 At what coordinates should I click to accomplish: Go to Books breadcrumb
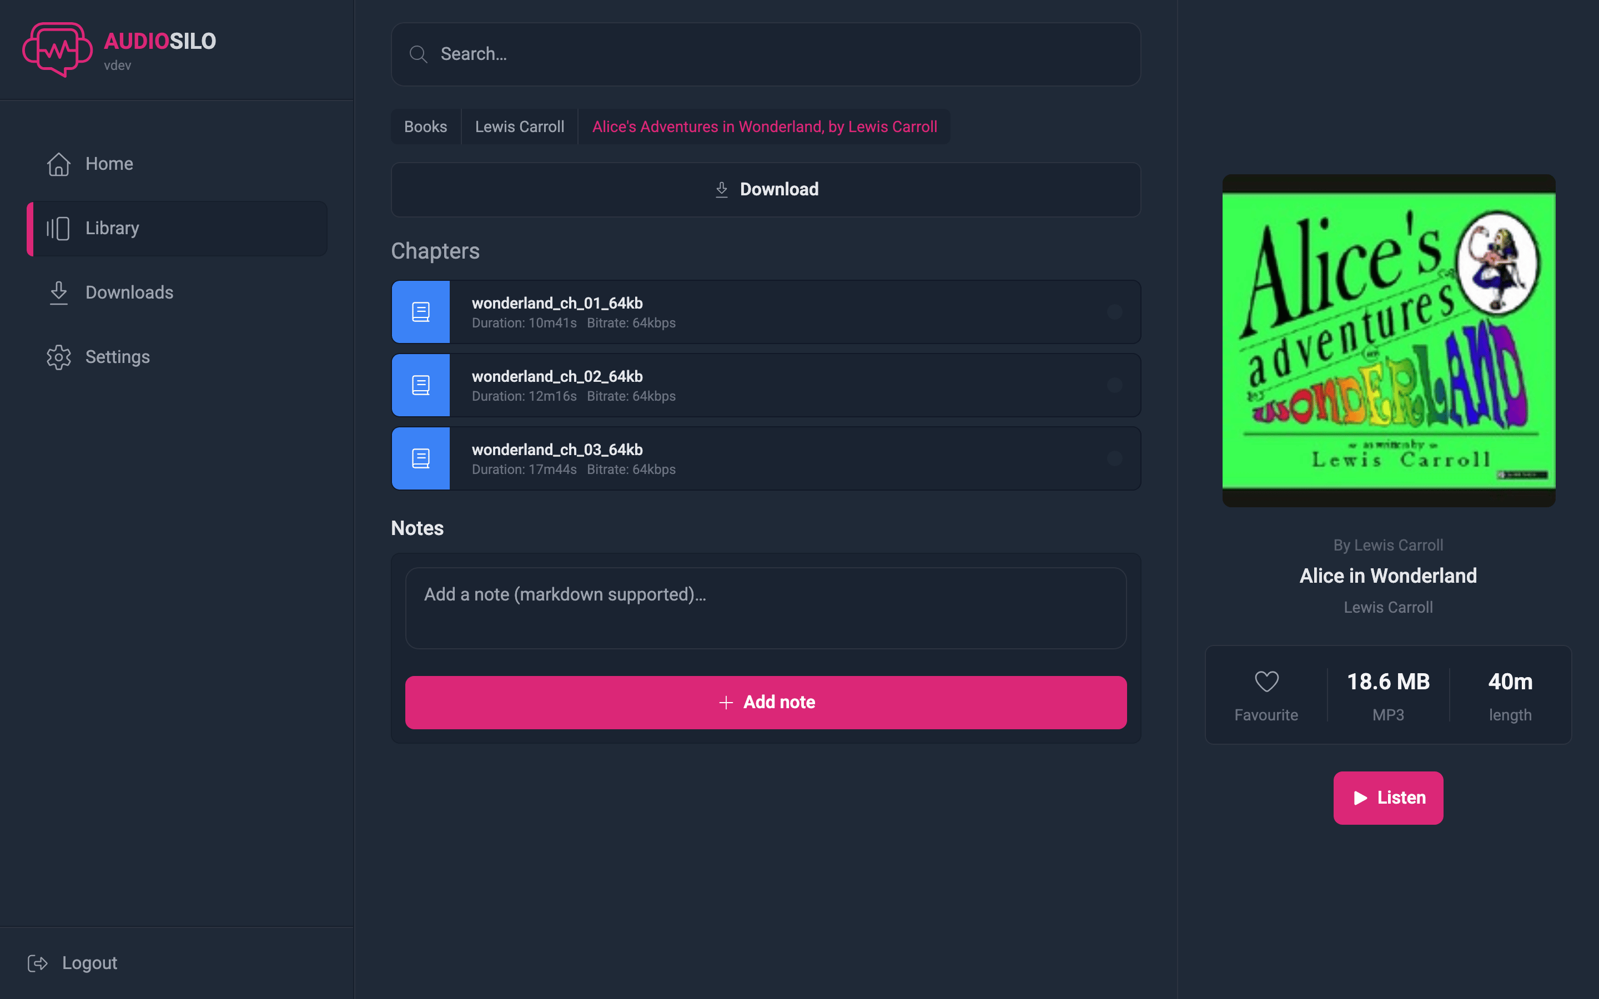click(x=425, y=127)
